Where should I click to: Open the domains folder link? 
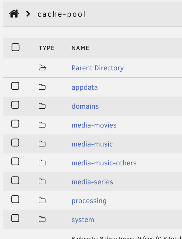85,106
